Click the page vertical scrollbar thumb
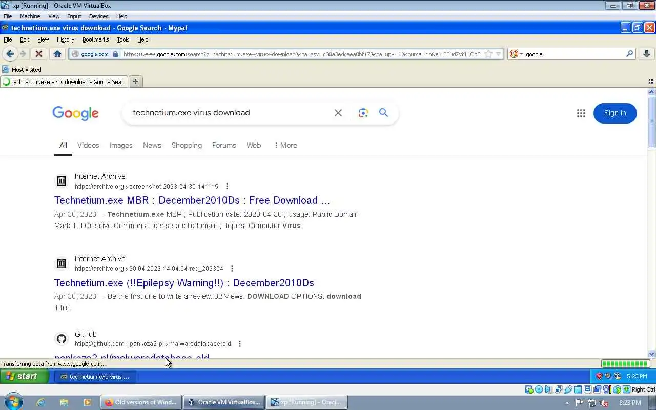Viewport: 656px width, 410px height. (x=652, y=123)
